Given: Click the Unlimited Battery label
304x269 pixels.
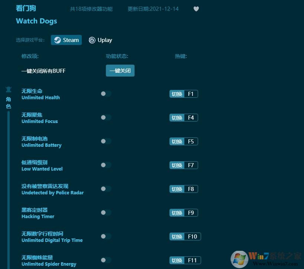Looking at the screenshot, I should [x=42, y=145].
